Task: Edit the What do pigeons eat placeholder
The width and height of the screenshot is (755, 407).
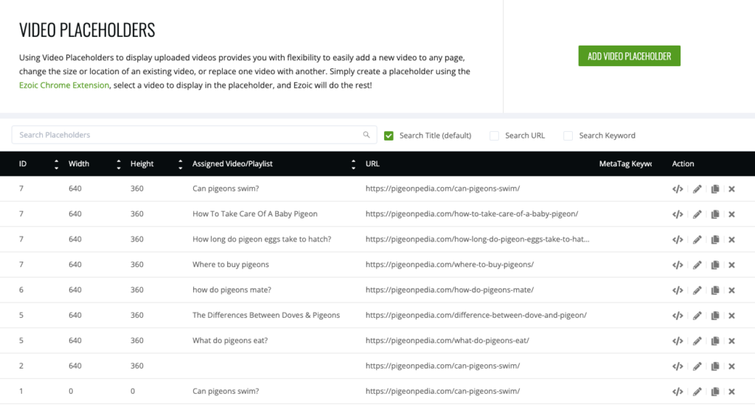Action: pyautogui.click(x=697, y=341)
